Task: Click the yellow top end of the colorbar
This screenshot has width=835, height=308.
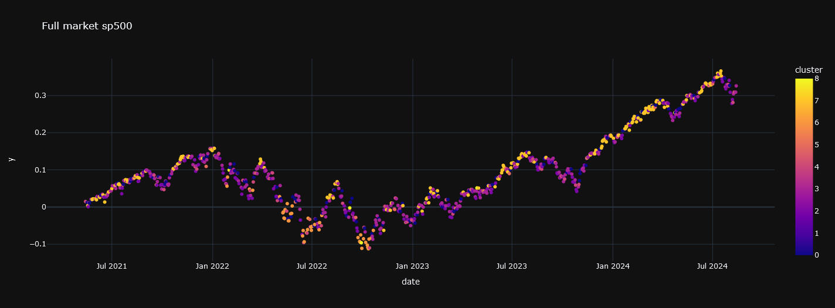Action: 804,82
